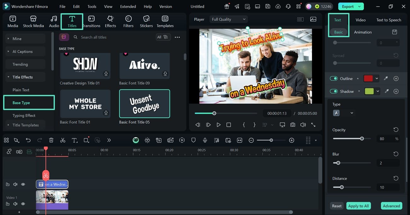Take a snapshot with the camera icon
410x215 pixels.
coord(293,125)
